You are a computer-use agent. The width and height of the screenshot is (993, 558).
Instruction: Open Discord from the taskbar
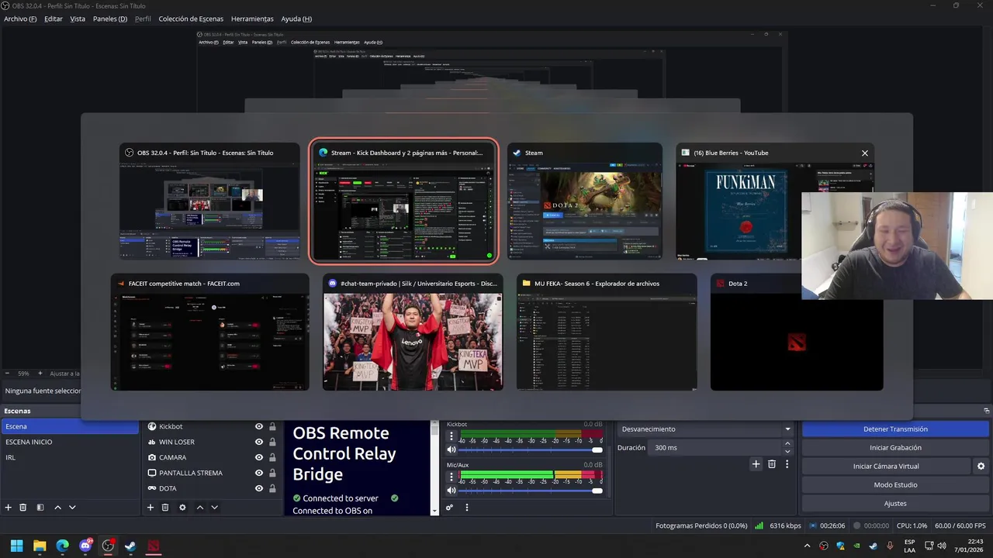[85, 546]
